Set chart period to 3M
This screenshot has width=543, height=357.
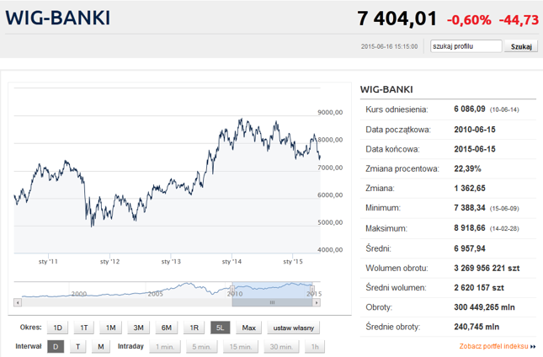point(139,328)
